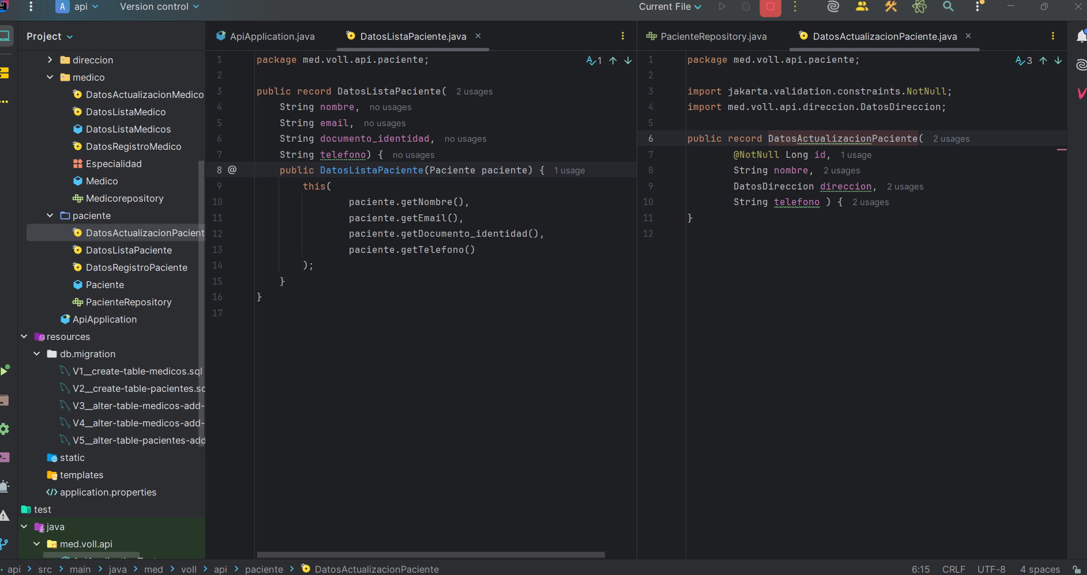Click the red Stop button in the toolbar
Screen dimensions: 1087x575
(x=770, y=7)
